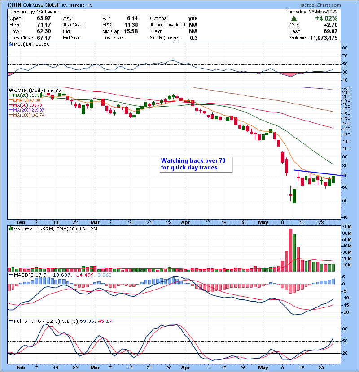Click the 70M label on the volume axis
The width and height of the screenshot is (359, 372).
(346, 227)
